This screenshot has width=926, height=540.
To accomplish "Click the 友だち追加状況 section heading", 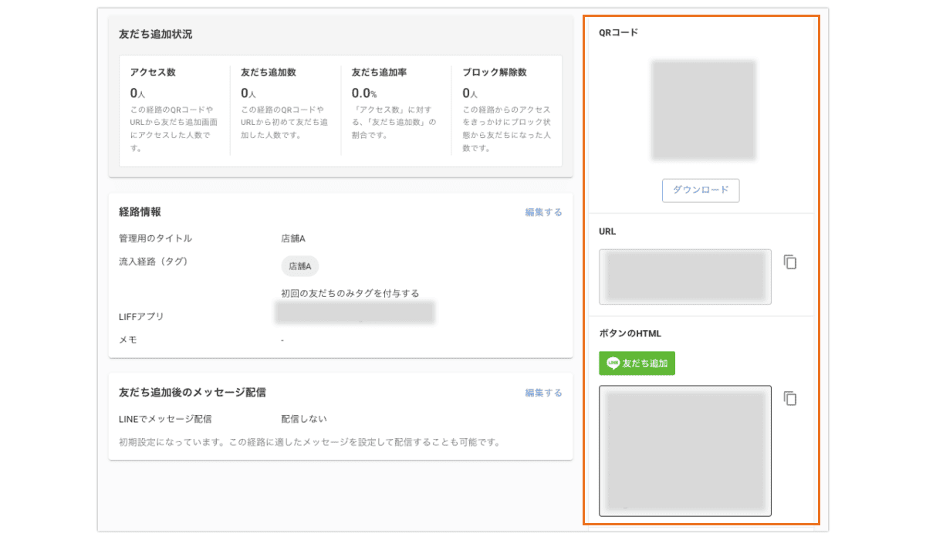I will point(155,35).
